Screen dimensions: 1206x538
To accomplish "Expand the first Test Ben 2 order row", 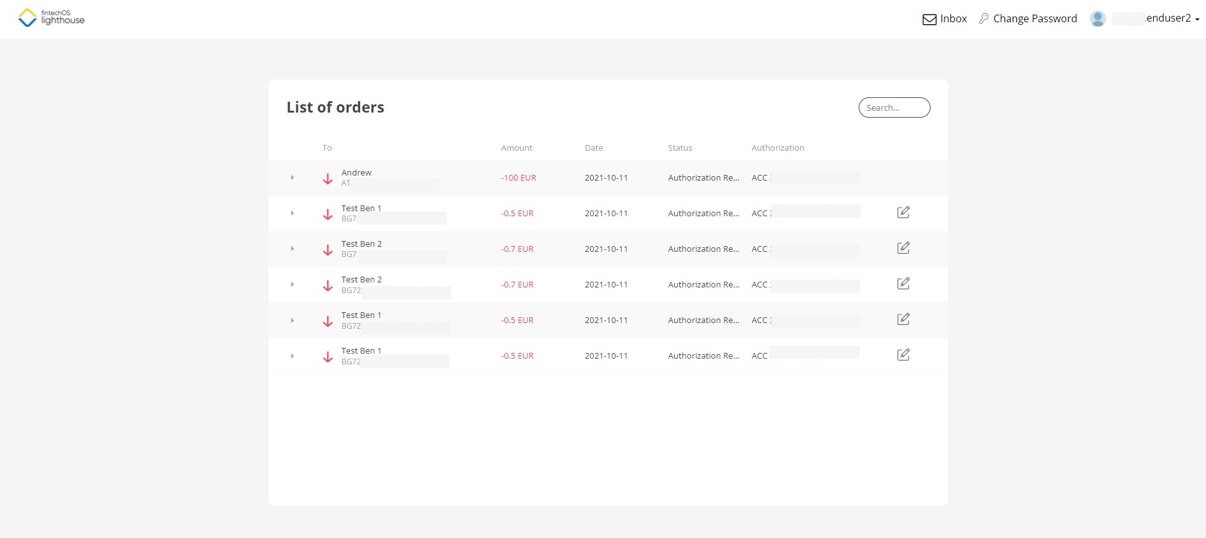I will tap(292, 249).
